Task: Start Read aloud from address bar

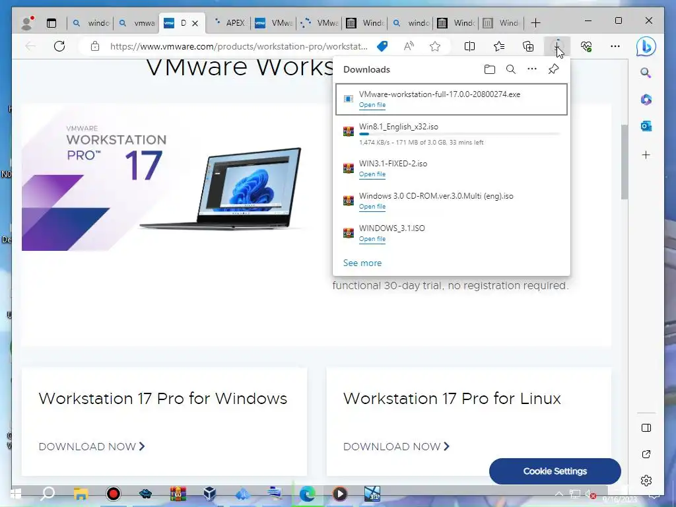Action: 409,46
